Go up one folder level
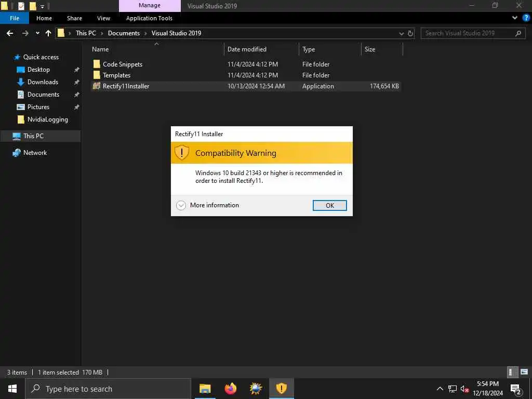This screenshot has width=532, height=399. pos(48,33)
